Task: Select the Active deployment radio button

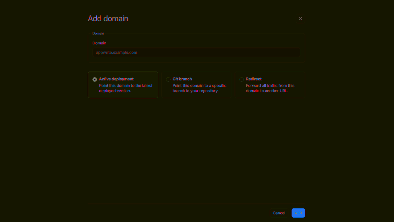Action: click(x=95, y=79)
